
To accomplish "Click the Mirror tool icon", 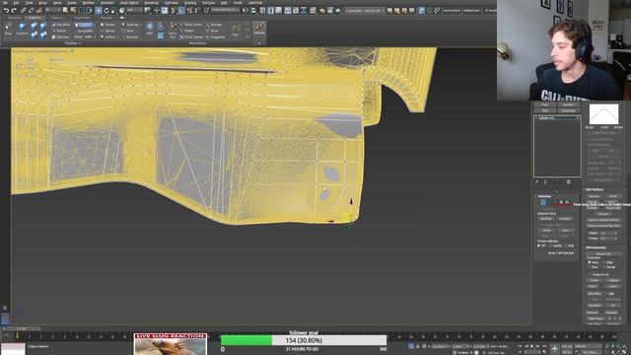I will pos(245,11).
